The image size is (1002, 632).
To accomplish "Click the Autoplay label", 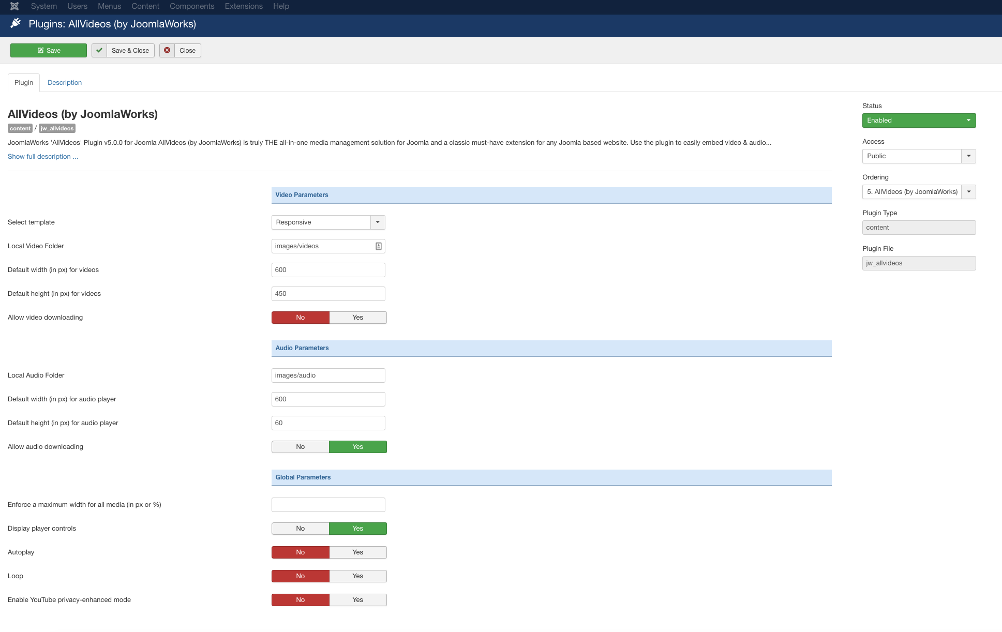I will pos(21,552).
